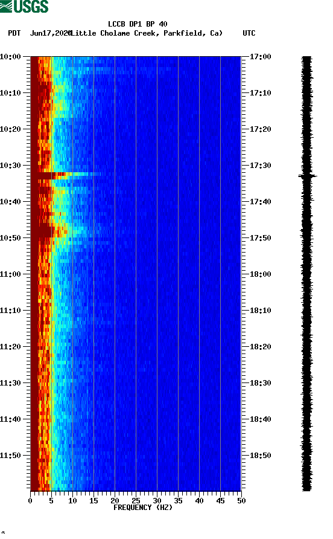Click the 11:40 PDT time label

(x=10, y=419)
